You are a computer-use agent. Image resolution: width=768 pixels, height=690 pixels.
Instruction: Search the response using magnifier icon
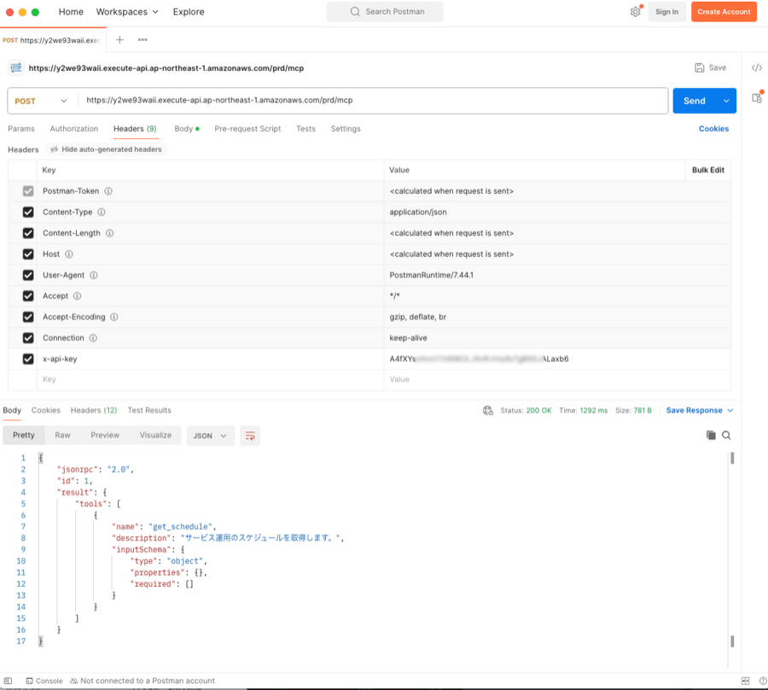[727, 436]
